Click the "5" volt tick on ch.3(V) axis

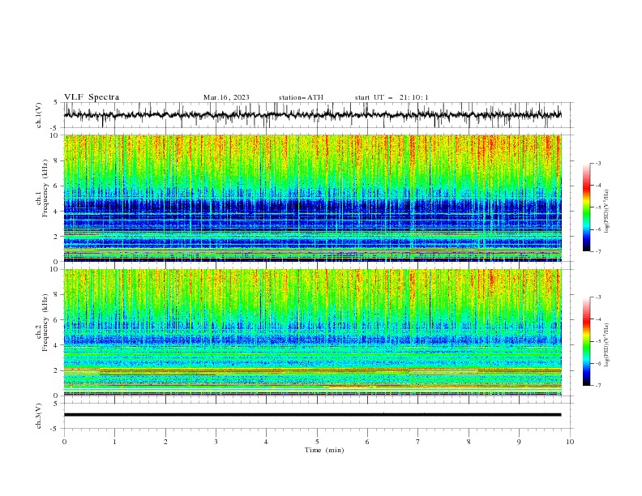56,403
